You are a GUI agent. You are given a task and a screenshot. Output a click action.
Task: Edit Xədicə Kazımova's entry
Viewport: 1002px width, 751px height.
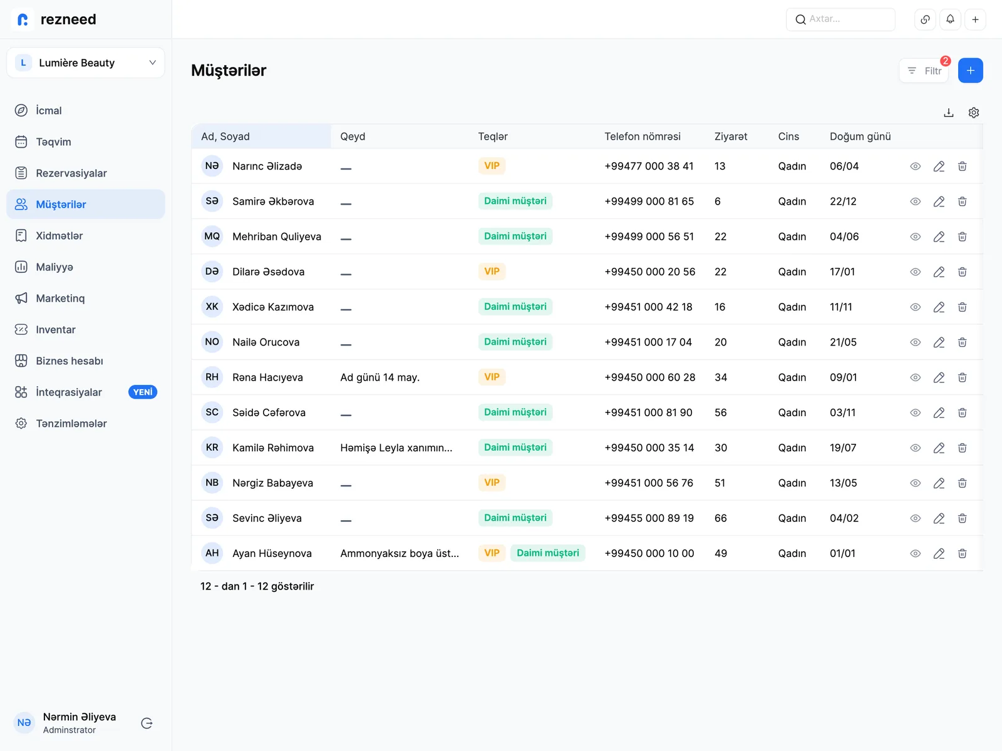(x=939, y=307)
